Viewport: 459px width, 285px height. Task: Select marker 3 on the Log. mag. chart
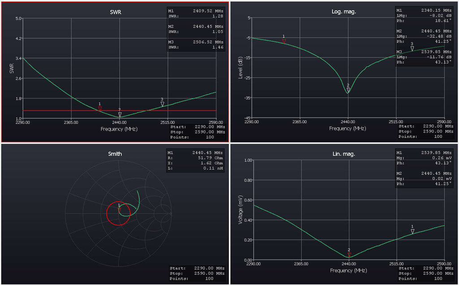(x=412, y=48)
